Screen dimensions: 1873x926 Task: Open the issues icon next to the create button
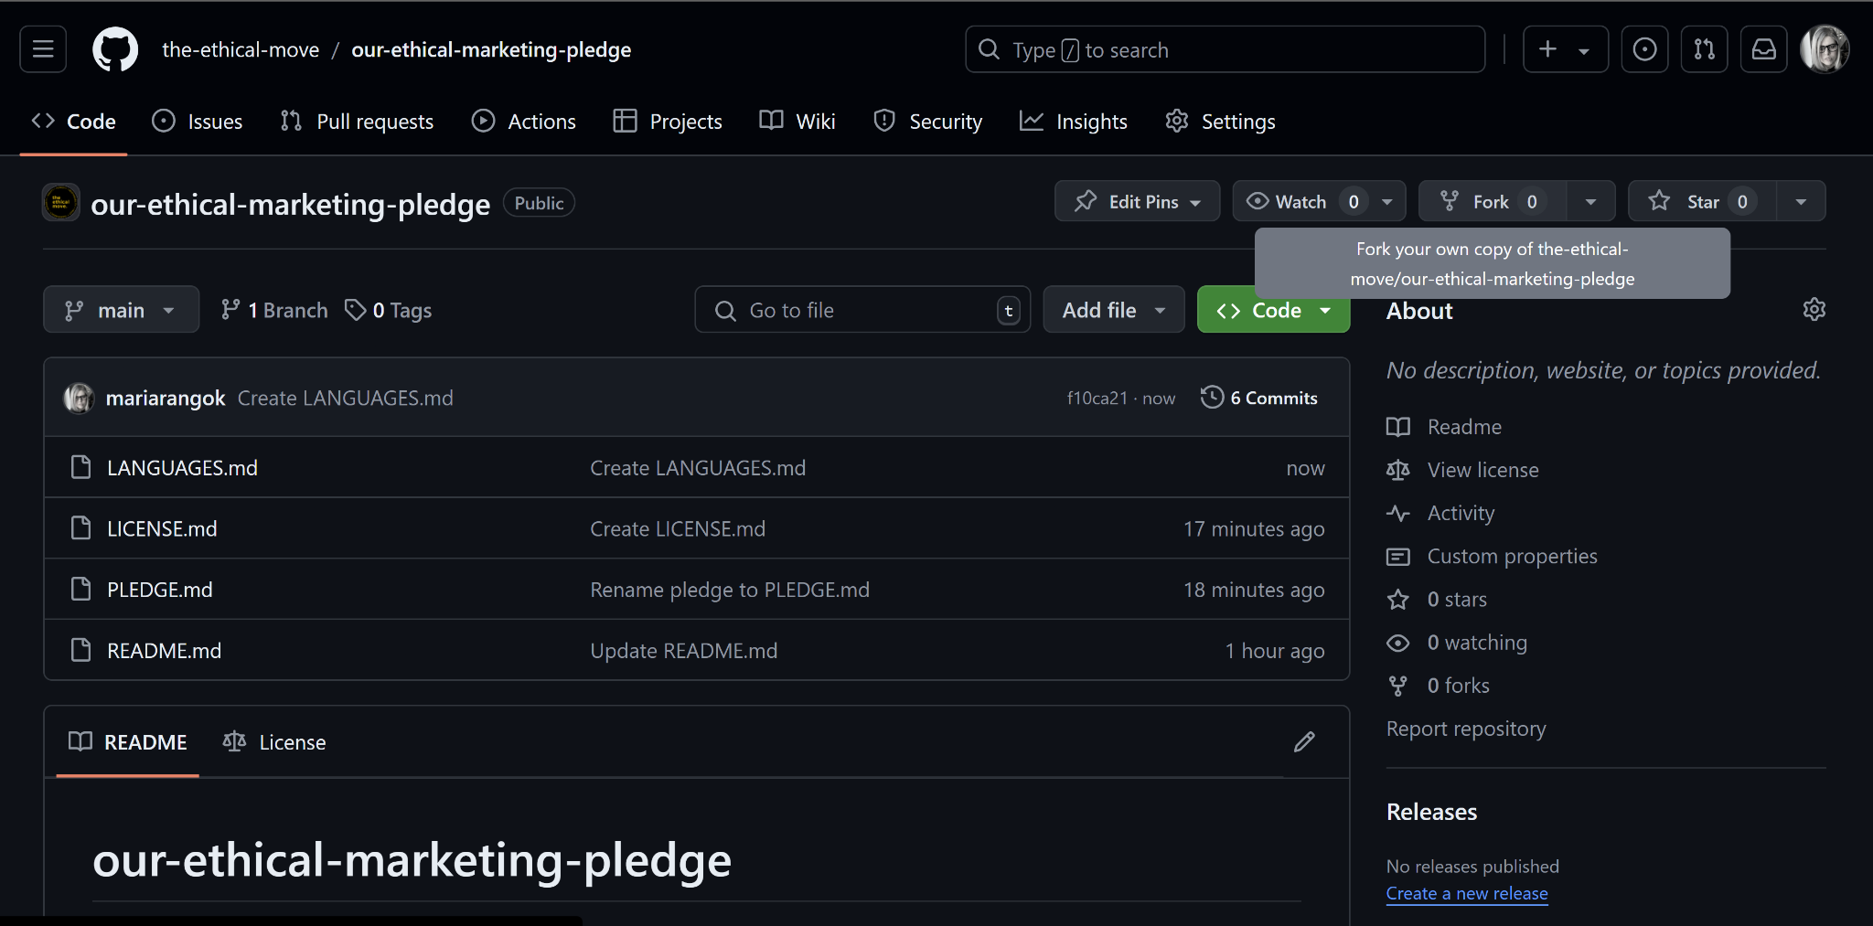click(1644, 49)
